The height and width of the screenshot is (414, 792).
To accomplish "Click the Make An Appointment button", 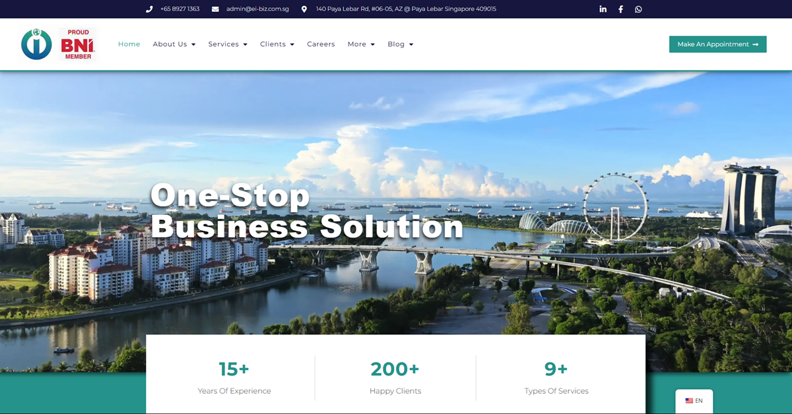I will 717,44.
